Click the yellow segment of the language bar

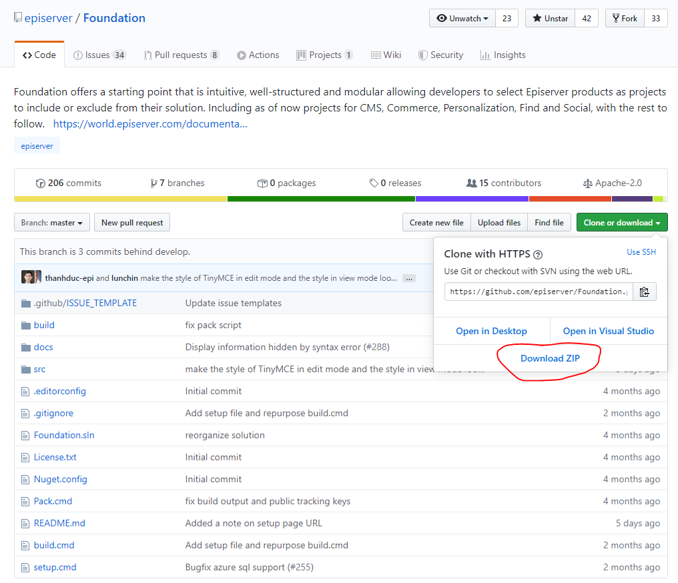coord(121,199)
